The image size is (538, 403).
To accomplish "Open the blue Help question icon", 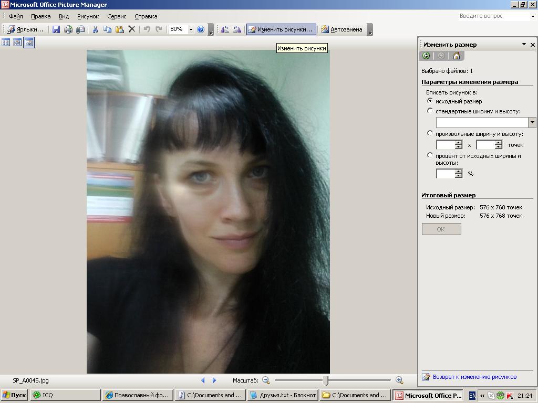I will click(201, 29).
